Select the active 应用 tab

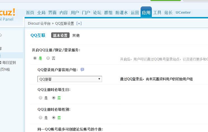[146, 12]
